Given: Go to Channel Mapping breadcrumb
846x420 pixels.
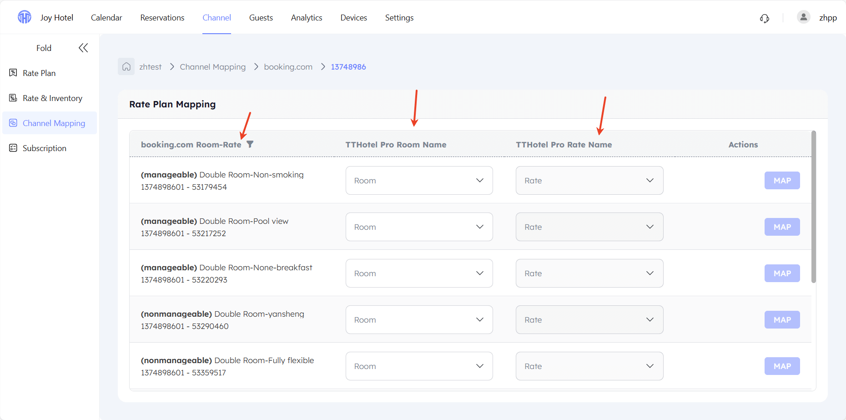Looking at the screenshot, I should coord(212,67).
